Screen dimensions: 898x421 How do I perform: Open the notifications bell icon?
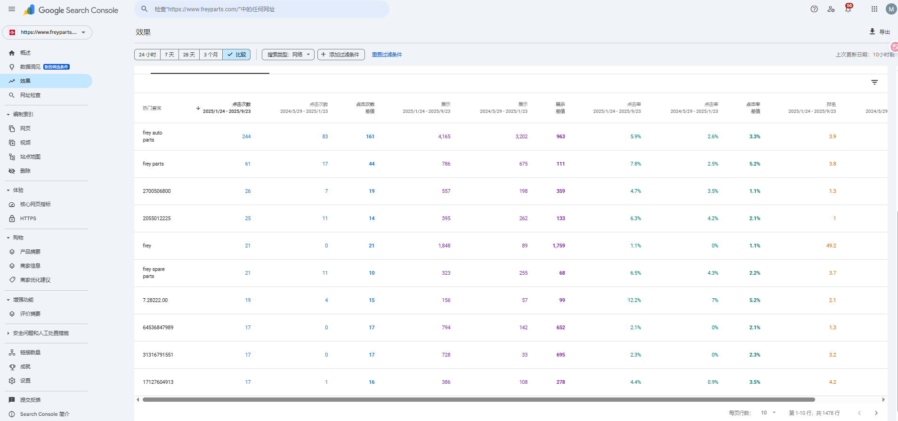(848, 9)
